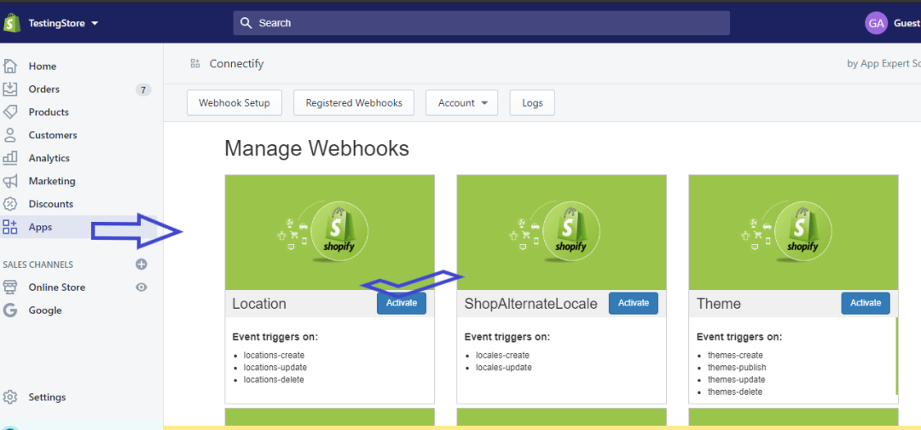Image resolution: width=921 pixels, height=430 pixels.
Task: Click locations-delete event text
Action: coord(275,380)
